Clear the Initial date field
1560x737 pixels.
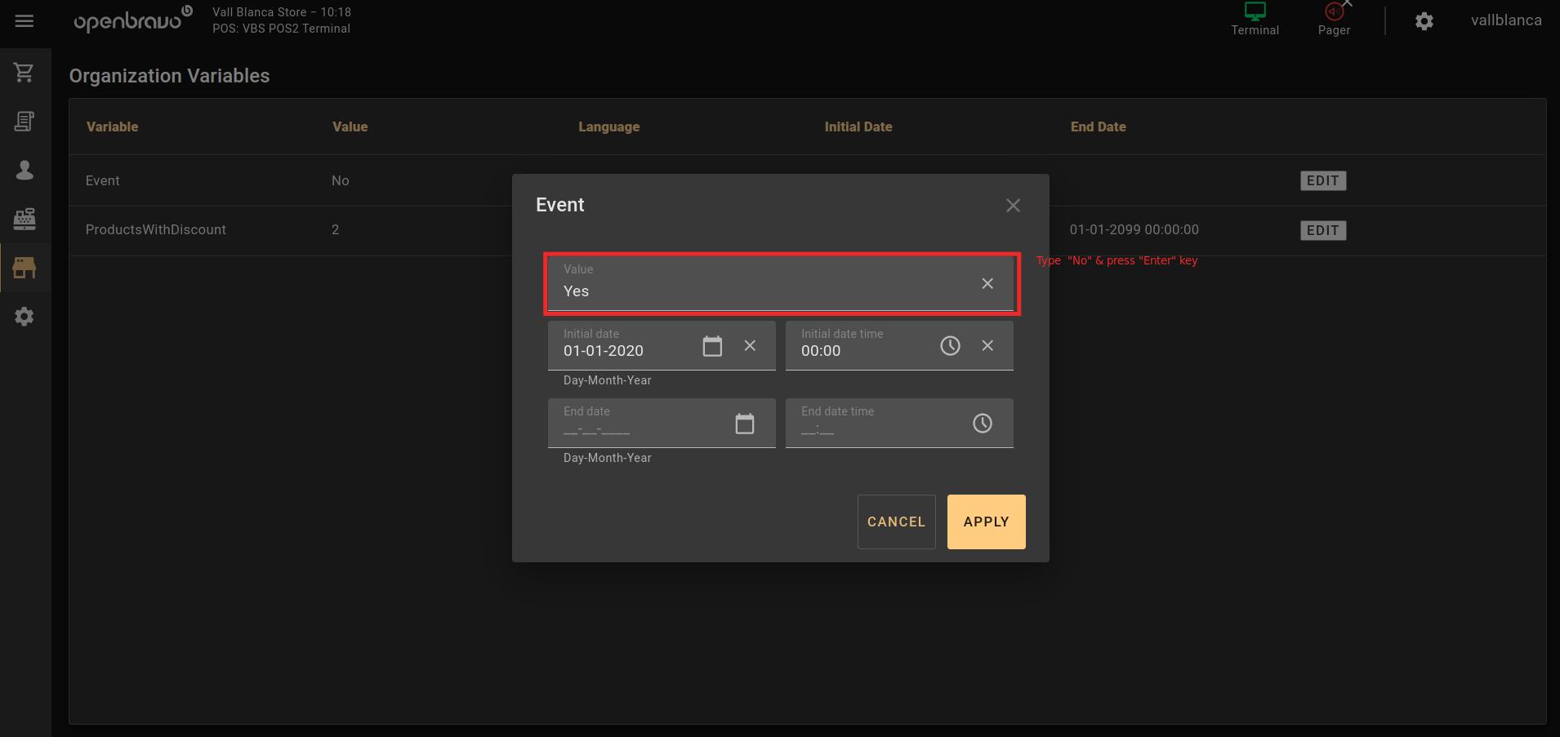pyautogui.click(x=750, y=346)
